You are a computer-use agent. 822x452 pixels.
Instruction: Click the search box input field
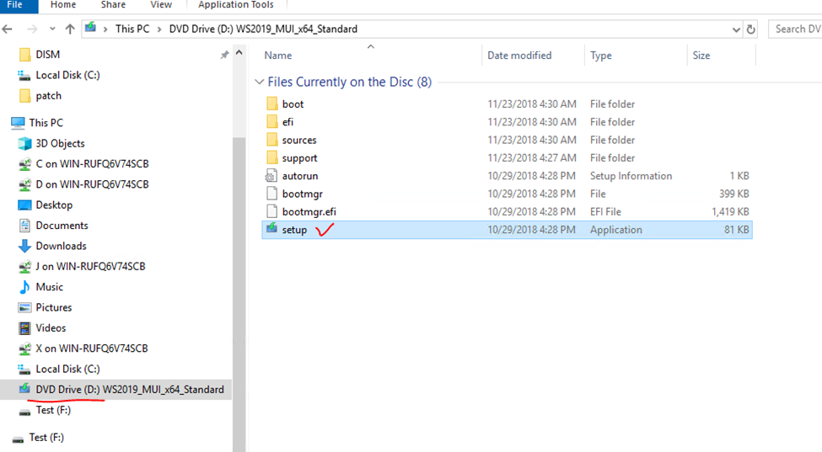pos(797,29)
